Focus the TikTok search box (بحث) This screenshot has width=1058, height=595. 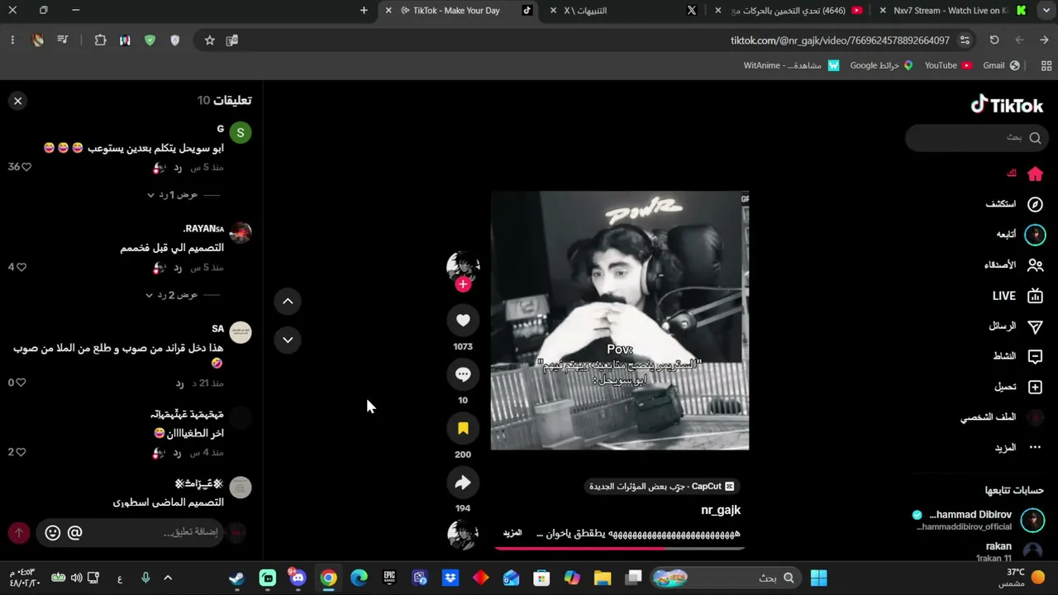(x=977, y=138)
